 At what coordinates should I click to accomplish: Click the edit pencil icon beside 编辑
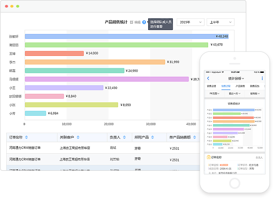click(132, 22)
